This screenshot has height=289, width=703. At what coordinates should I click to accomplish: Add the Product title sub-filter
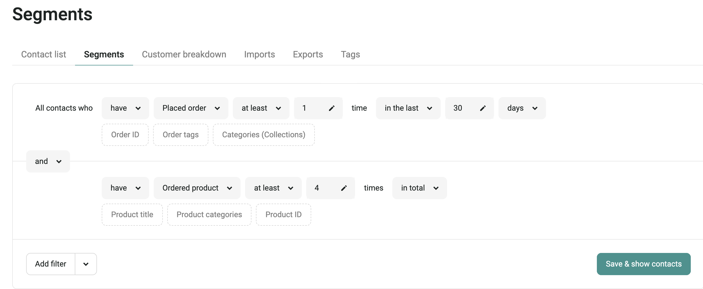pos(132,215)
